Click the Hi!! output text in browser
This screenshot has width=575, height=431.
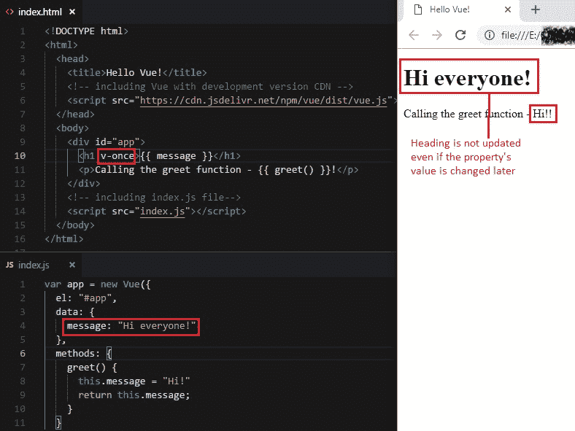point(542,114)
